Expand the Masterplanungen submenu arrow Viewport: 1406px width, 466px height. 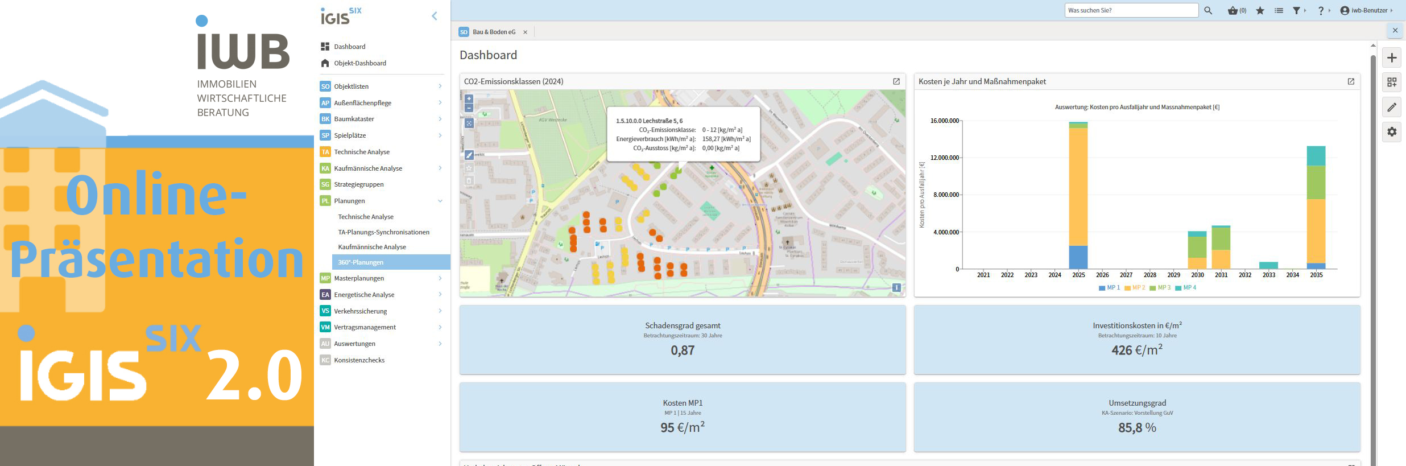click(440, 278)
